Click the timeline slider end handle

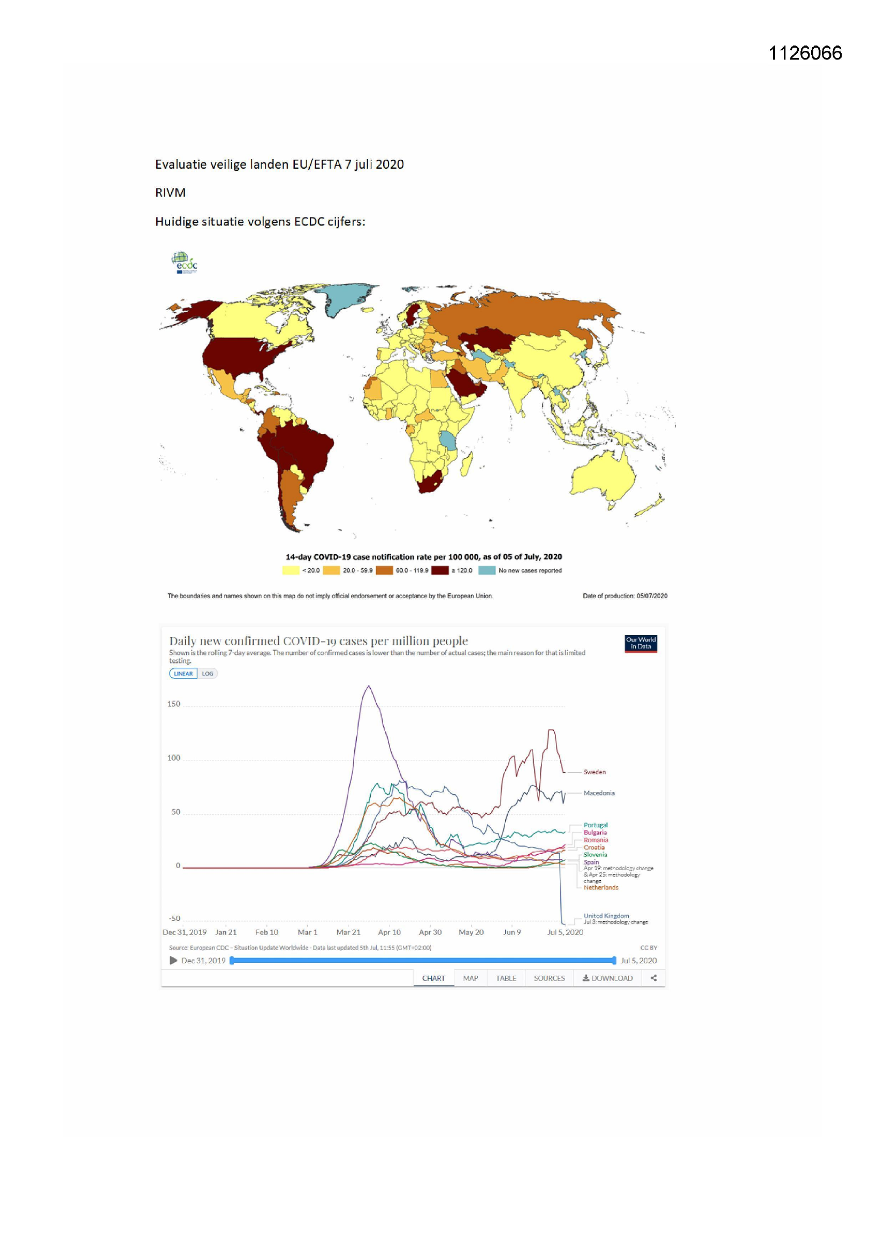coord(614,960)
